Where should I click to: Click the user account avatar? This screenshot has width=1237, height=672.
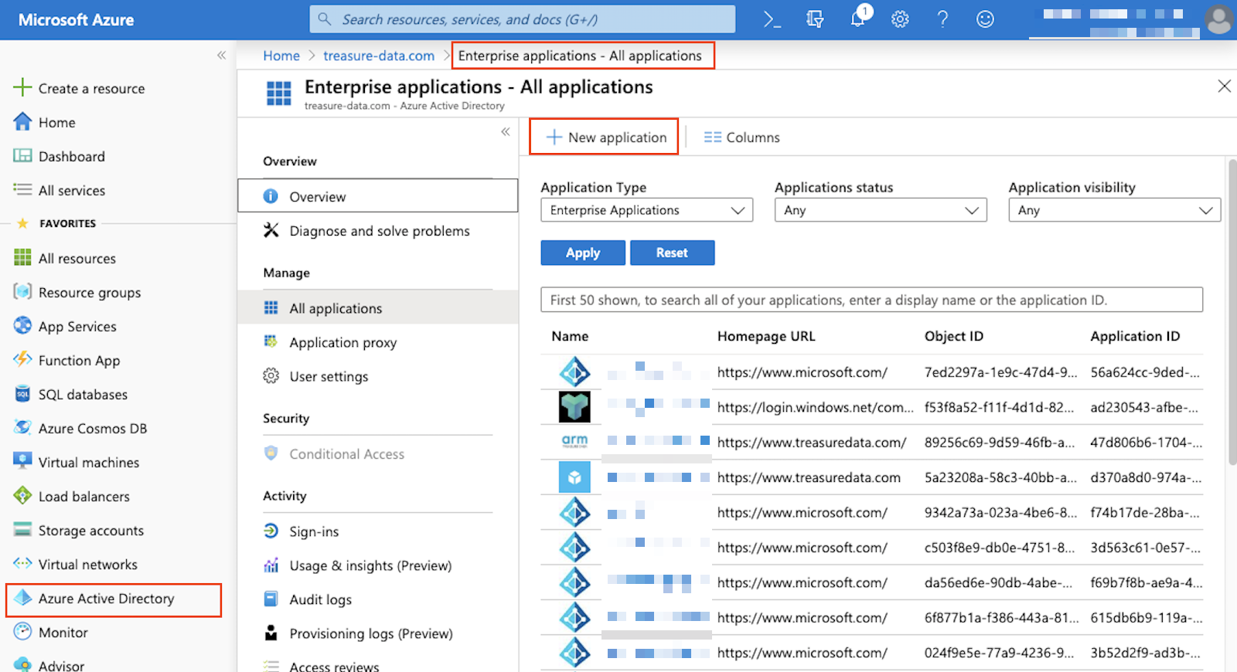click(1219, 20)
